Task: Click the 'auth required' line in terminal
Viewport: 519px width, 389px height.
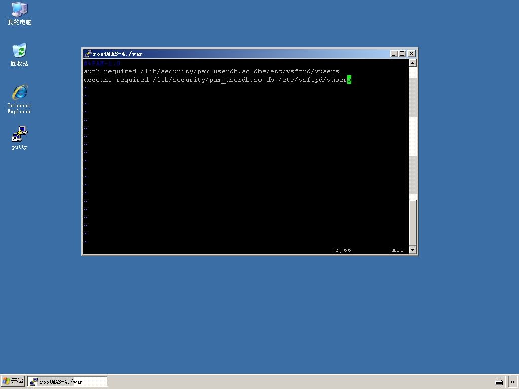Action: (x=211, y=71)
